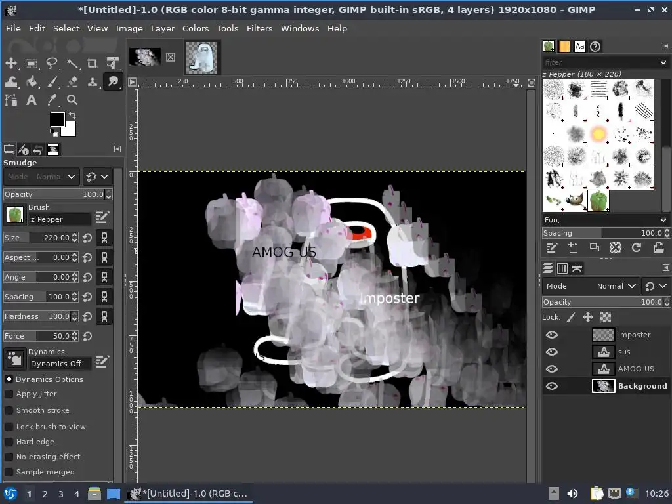The height and width of the screenshot is (504, 672).
Task: Edit the current dynamics
Action: [102, 362]
